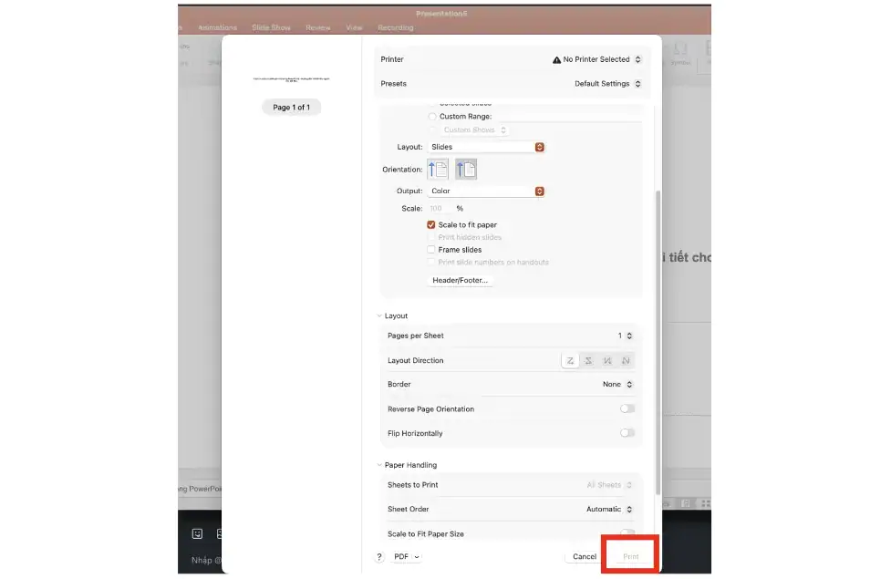The height and width of the screenshot is (579, 891).
Task: Choose the left-to-right layout direction icon
Action: [570, 360]
